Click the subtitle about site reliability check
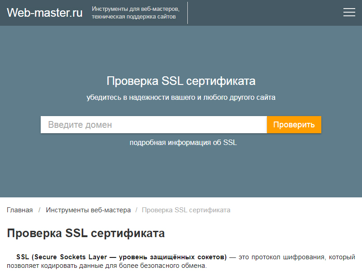 pyautogui.click(x=181, y=97)
